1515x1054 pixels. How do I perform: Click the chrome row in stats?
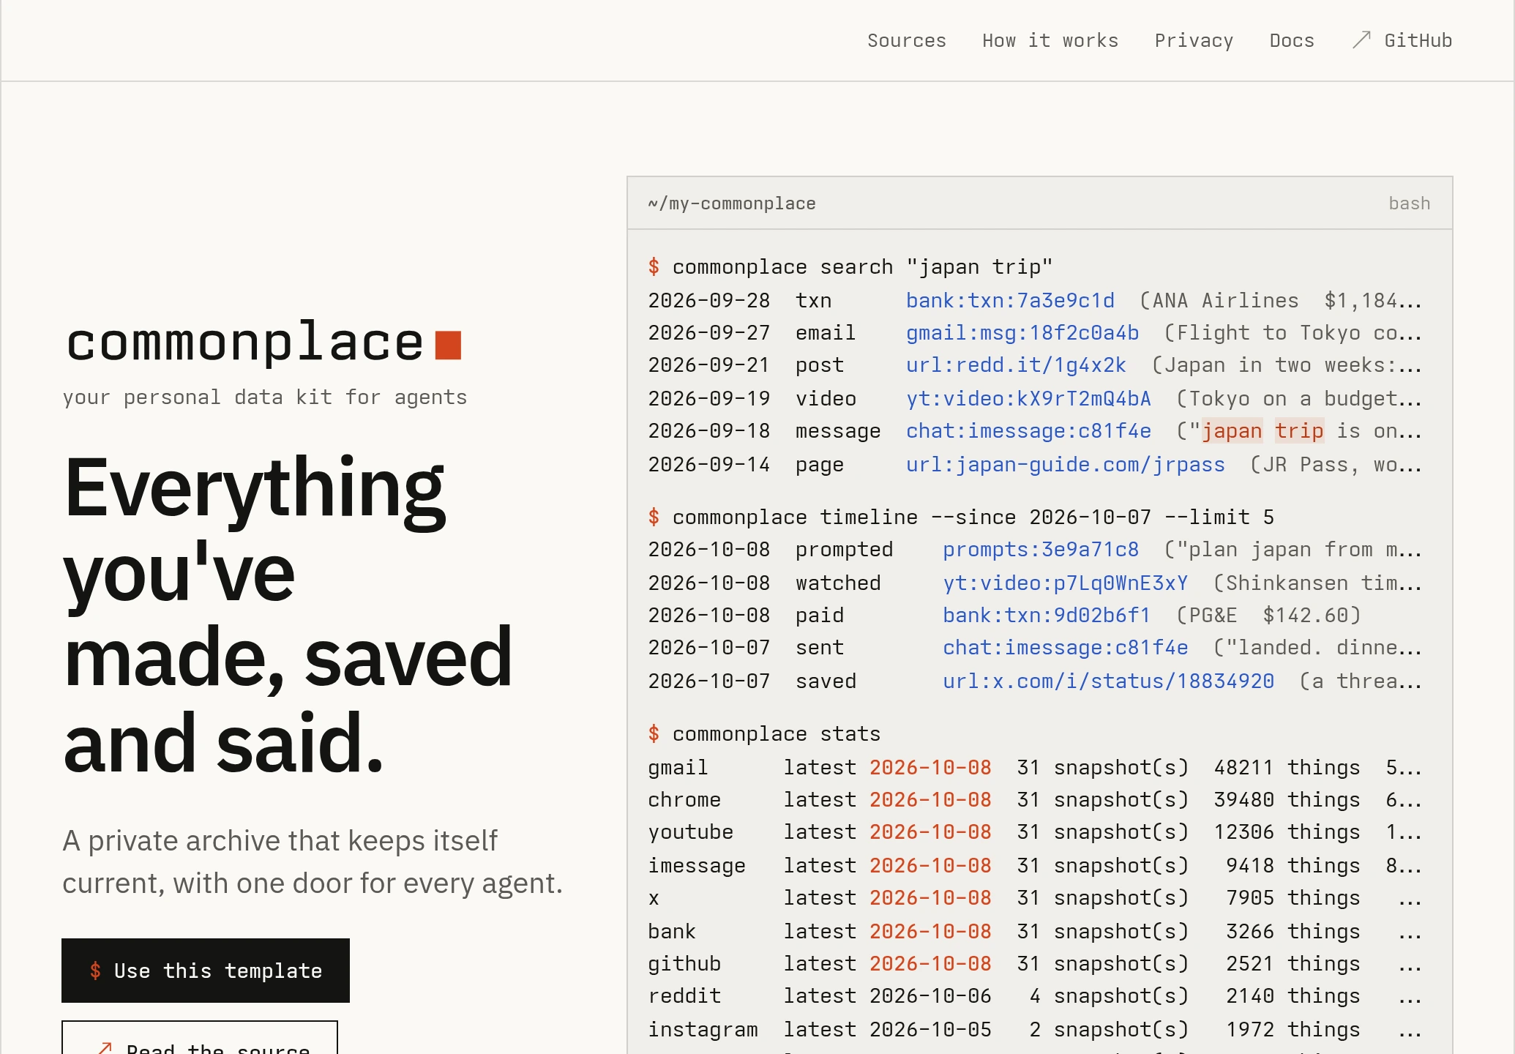pyautogui.click(x=1035, y=799)
